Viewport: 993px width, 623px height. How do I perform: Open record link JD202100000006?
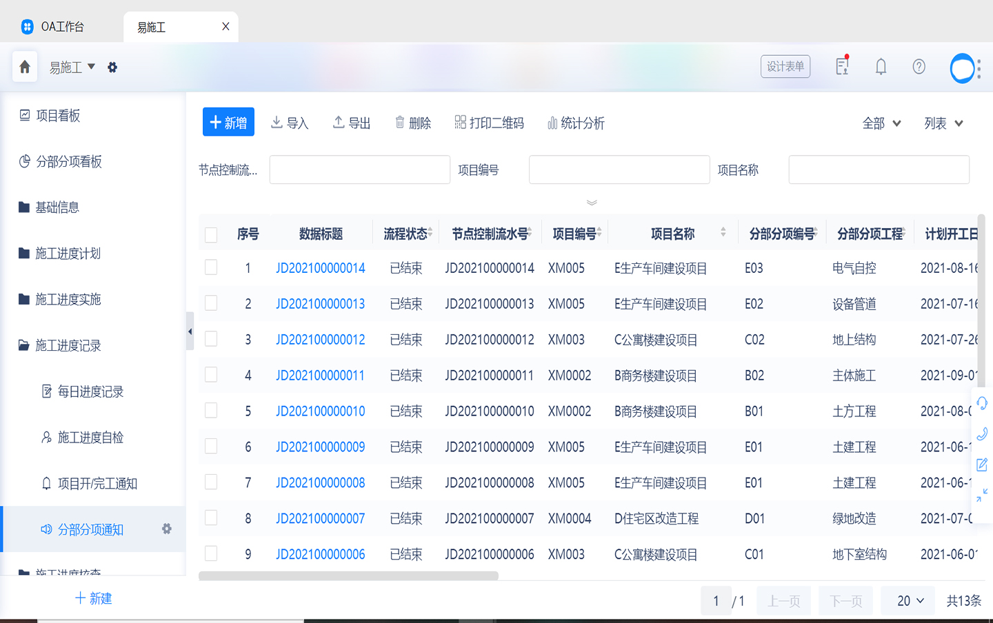pos(321,555)
